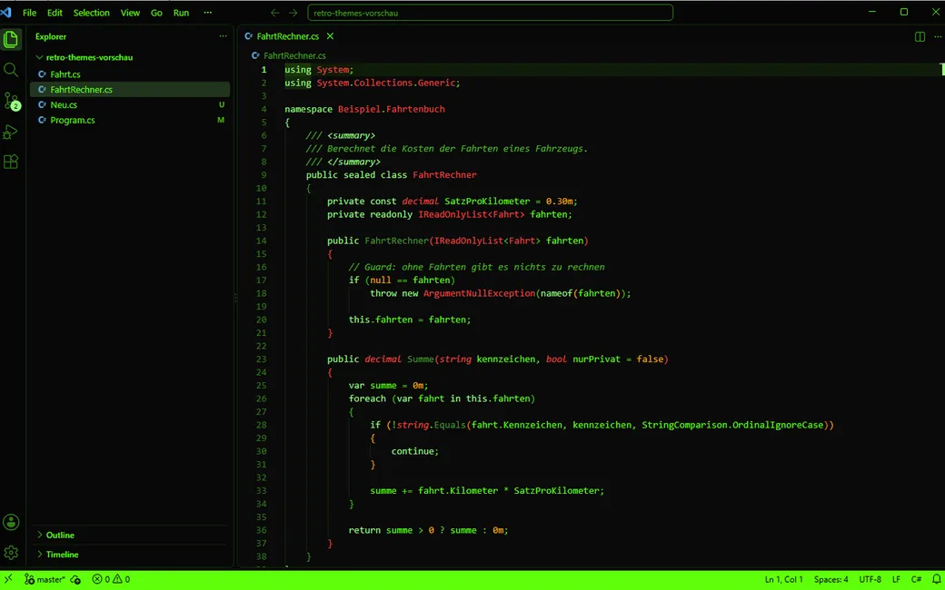The height and width of the screenshot is (590, 945).
Task: Synchronize changes via cloud publish icon
Action: pos(75,579)
